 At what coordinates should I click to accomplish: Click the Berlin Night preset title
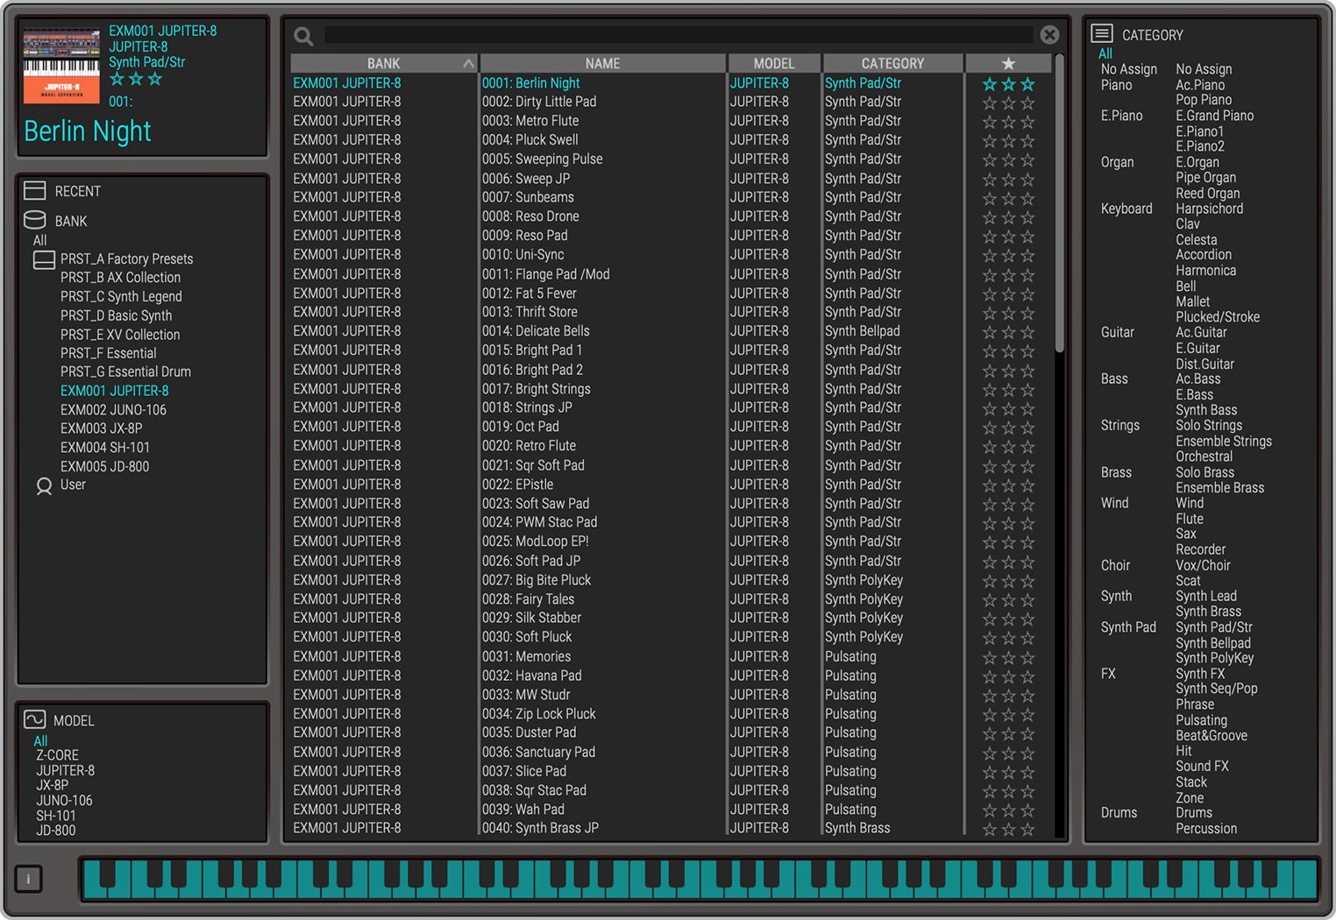pos(88,131)
